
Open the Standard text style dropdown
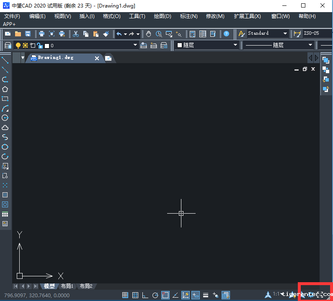click(x=285, y=33)
